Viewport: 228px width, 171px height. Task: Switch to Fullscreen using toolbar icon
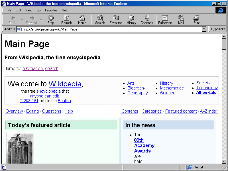(x=165, y=19)
